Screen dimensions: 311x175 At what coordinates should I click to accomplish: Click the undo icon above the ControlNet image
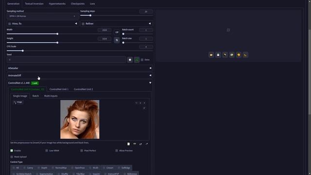(x=136, y=103)
